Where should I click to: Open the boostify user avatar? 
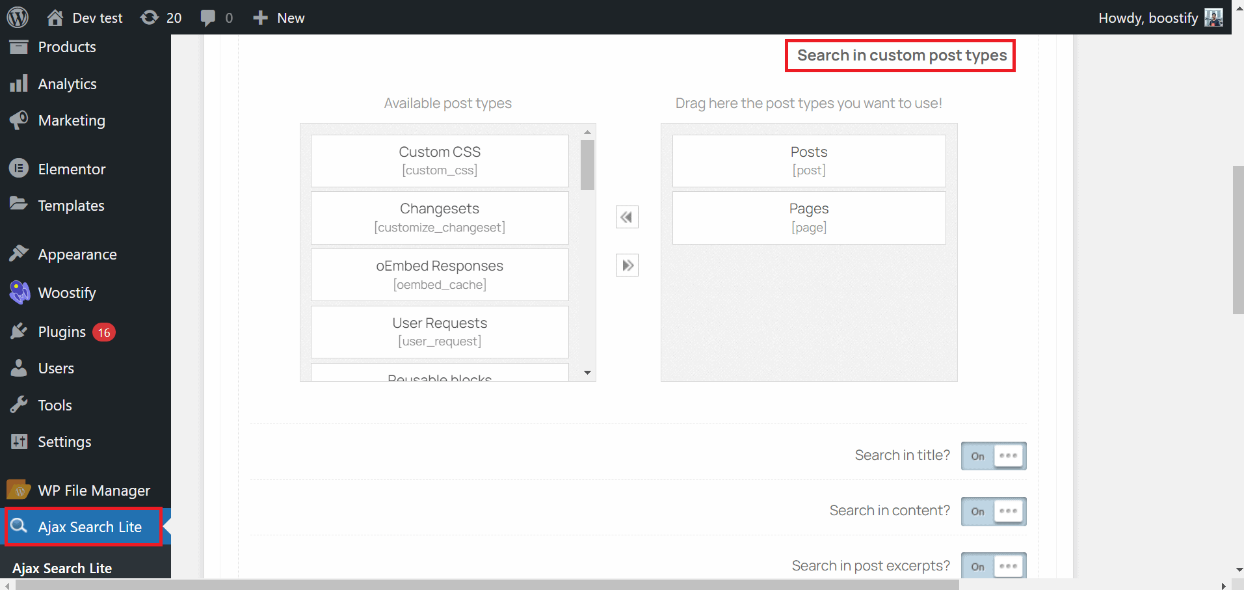point(1213,18)
